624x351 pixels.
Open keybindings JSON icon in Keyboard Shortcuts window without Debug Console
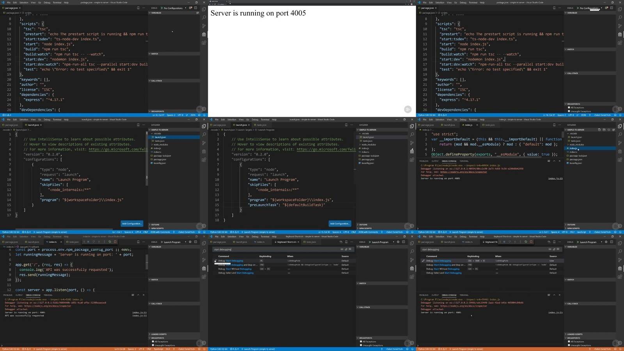341,242
